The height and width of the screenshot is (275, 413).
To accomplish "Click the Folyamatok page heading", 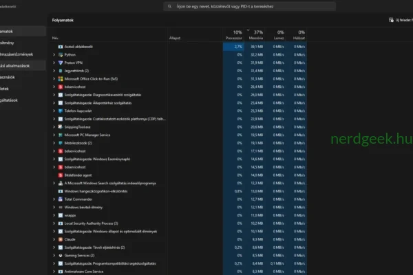I will click(63, 20).
